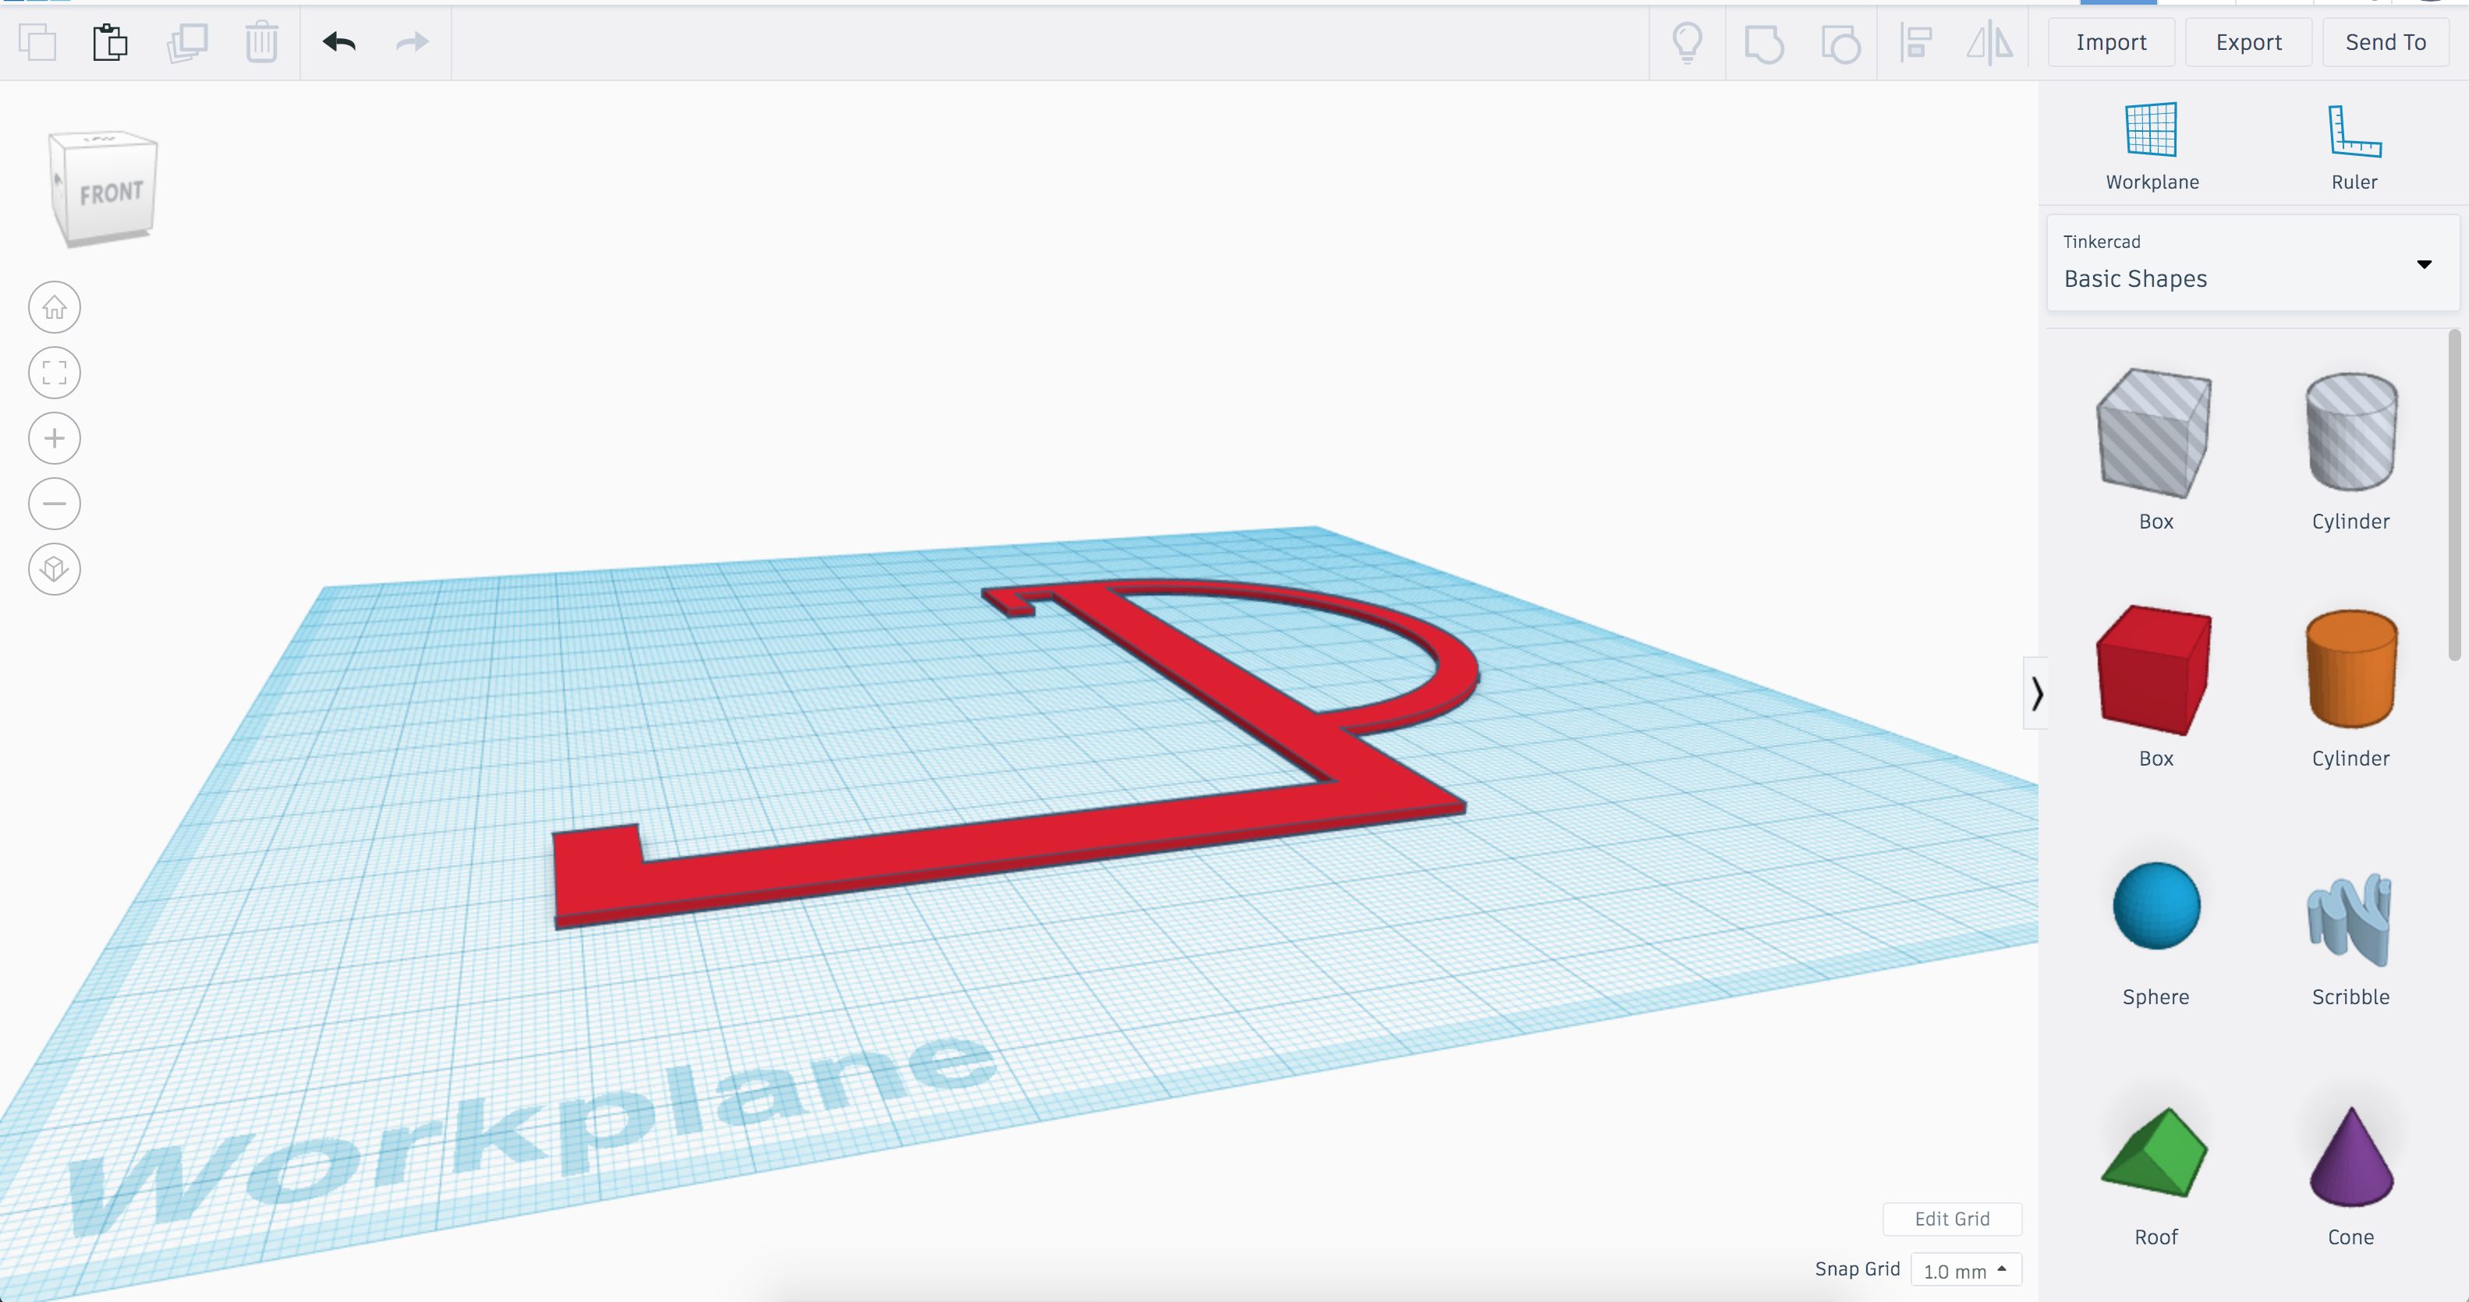Screen dimensions: 2469x1302
Task: Redo the undone action
Action: point(412,42)
